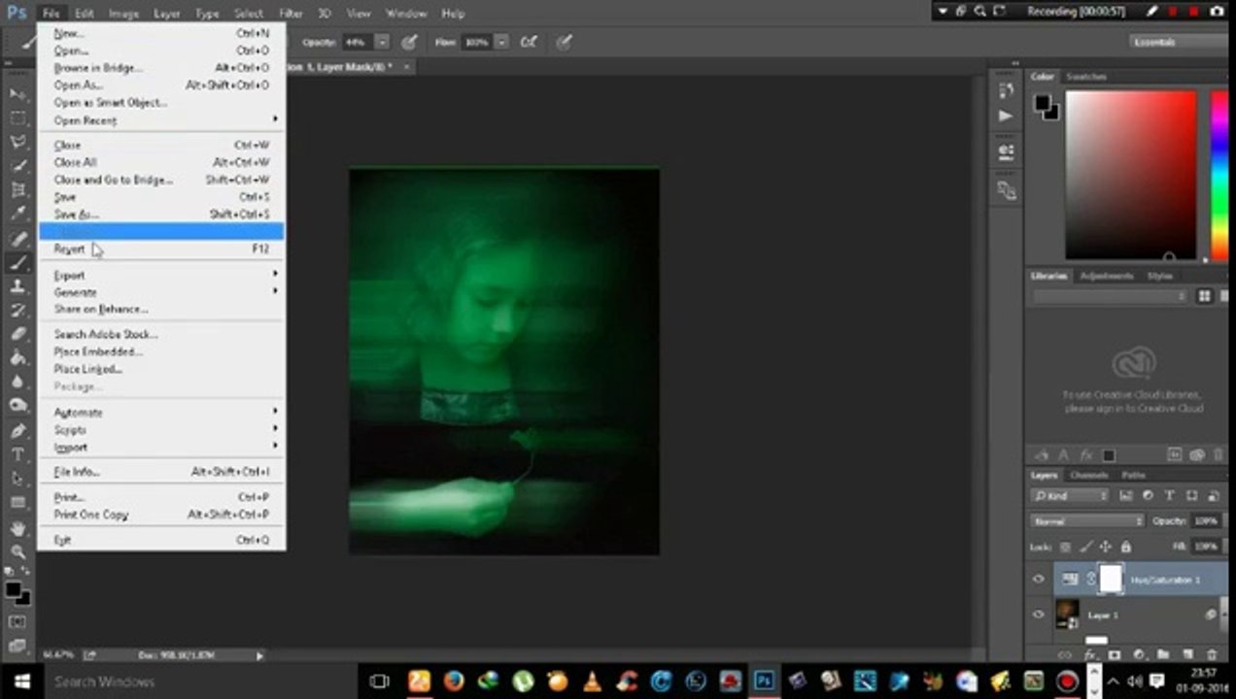This screenshot has width=1236, height=699.
Task: Switch to the Swatches tab
Action: [x=1086, y=77]
